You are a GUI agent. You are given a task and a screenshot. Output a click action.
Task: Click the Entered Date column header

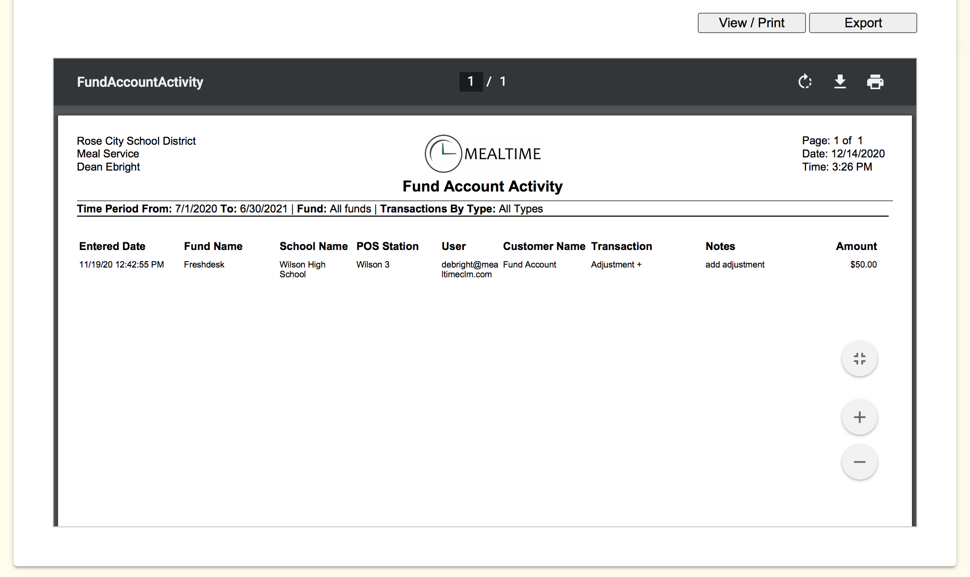[x=112, y=246]
